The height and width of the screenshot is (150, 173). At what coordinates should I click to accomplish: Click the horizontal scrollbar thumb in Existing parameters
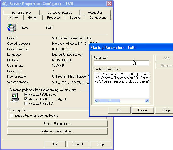coord(110,101)
